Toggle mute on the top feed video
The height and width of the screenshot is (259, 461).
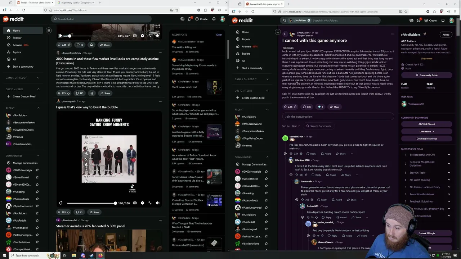[157, 36]
